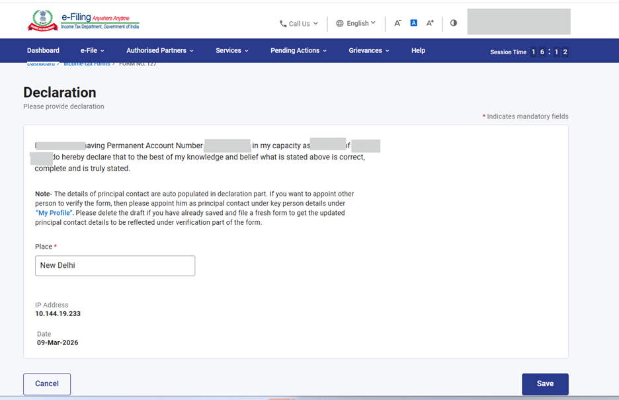Screen dimensions: 619x400
Task: Click the e-Filing Income Tax Department logo
Action: point(83,20)
